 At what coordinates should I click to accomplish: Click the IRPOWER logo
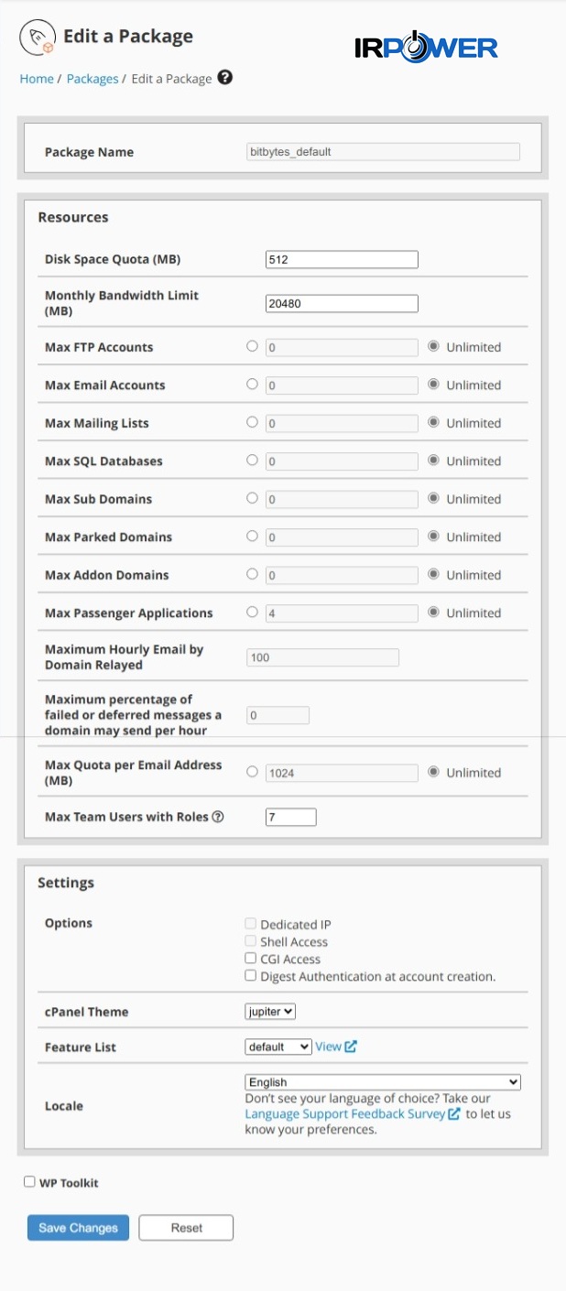click(x=426, y=47)
